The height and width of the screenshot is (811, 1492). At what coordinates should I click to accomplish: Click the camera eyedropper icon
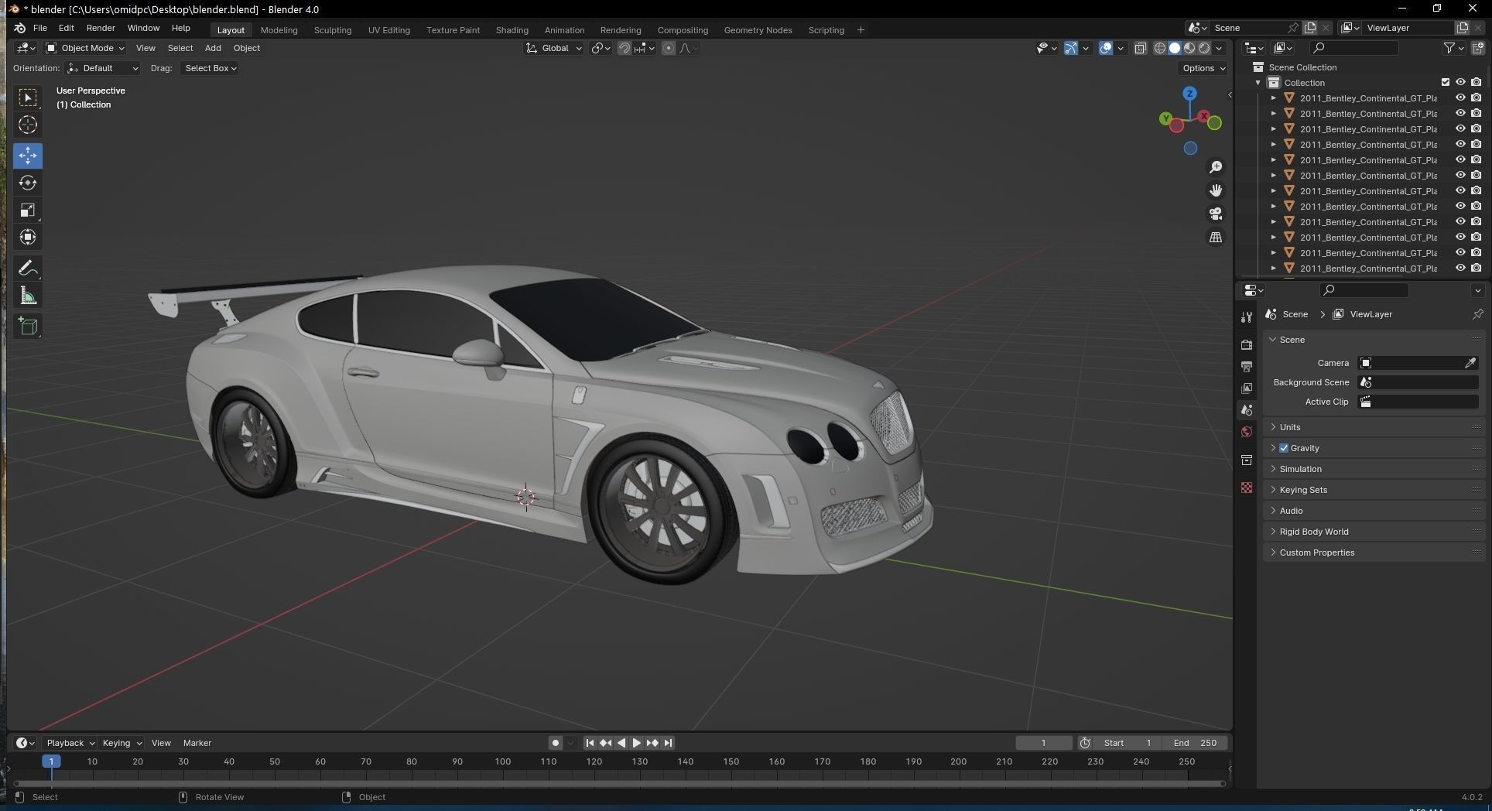pos(1470,363)
